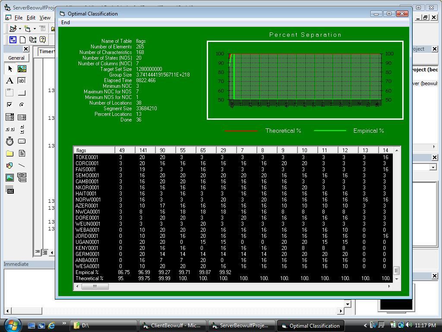Click the table's scroll down arrow
Image resolution: width=442 pixels, height=332 pixels.
coord(397,279)
